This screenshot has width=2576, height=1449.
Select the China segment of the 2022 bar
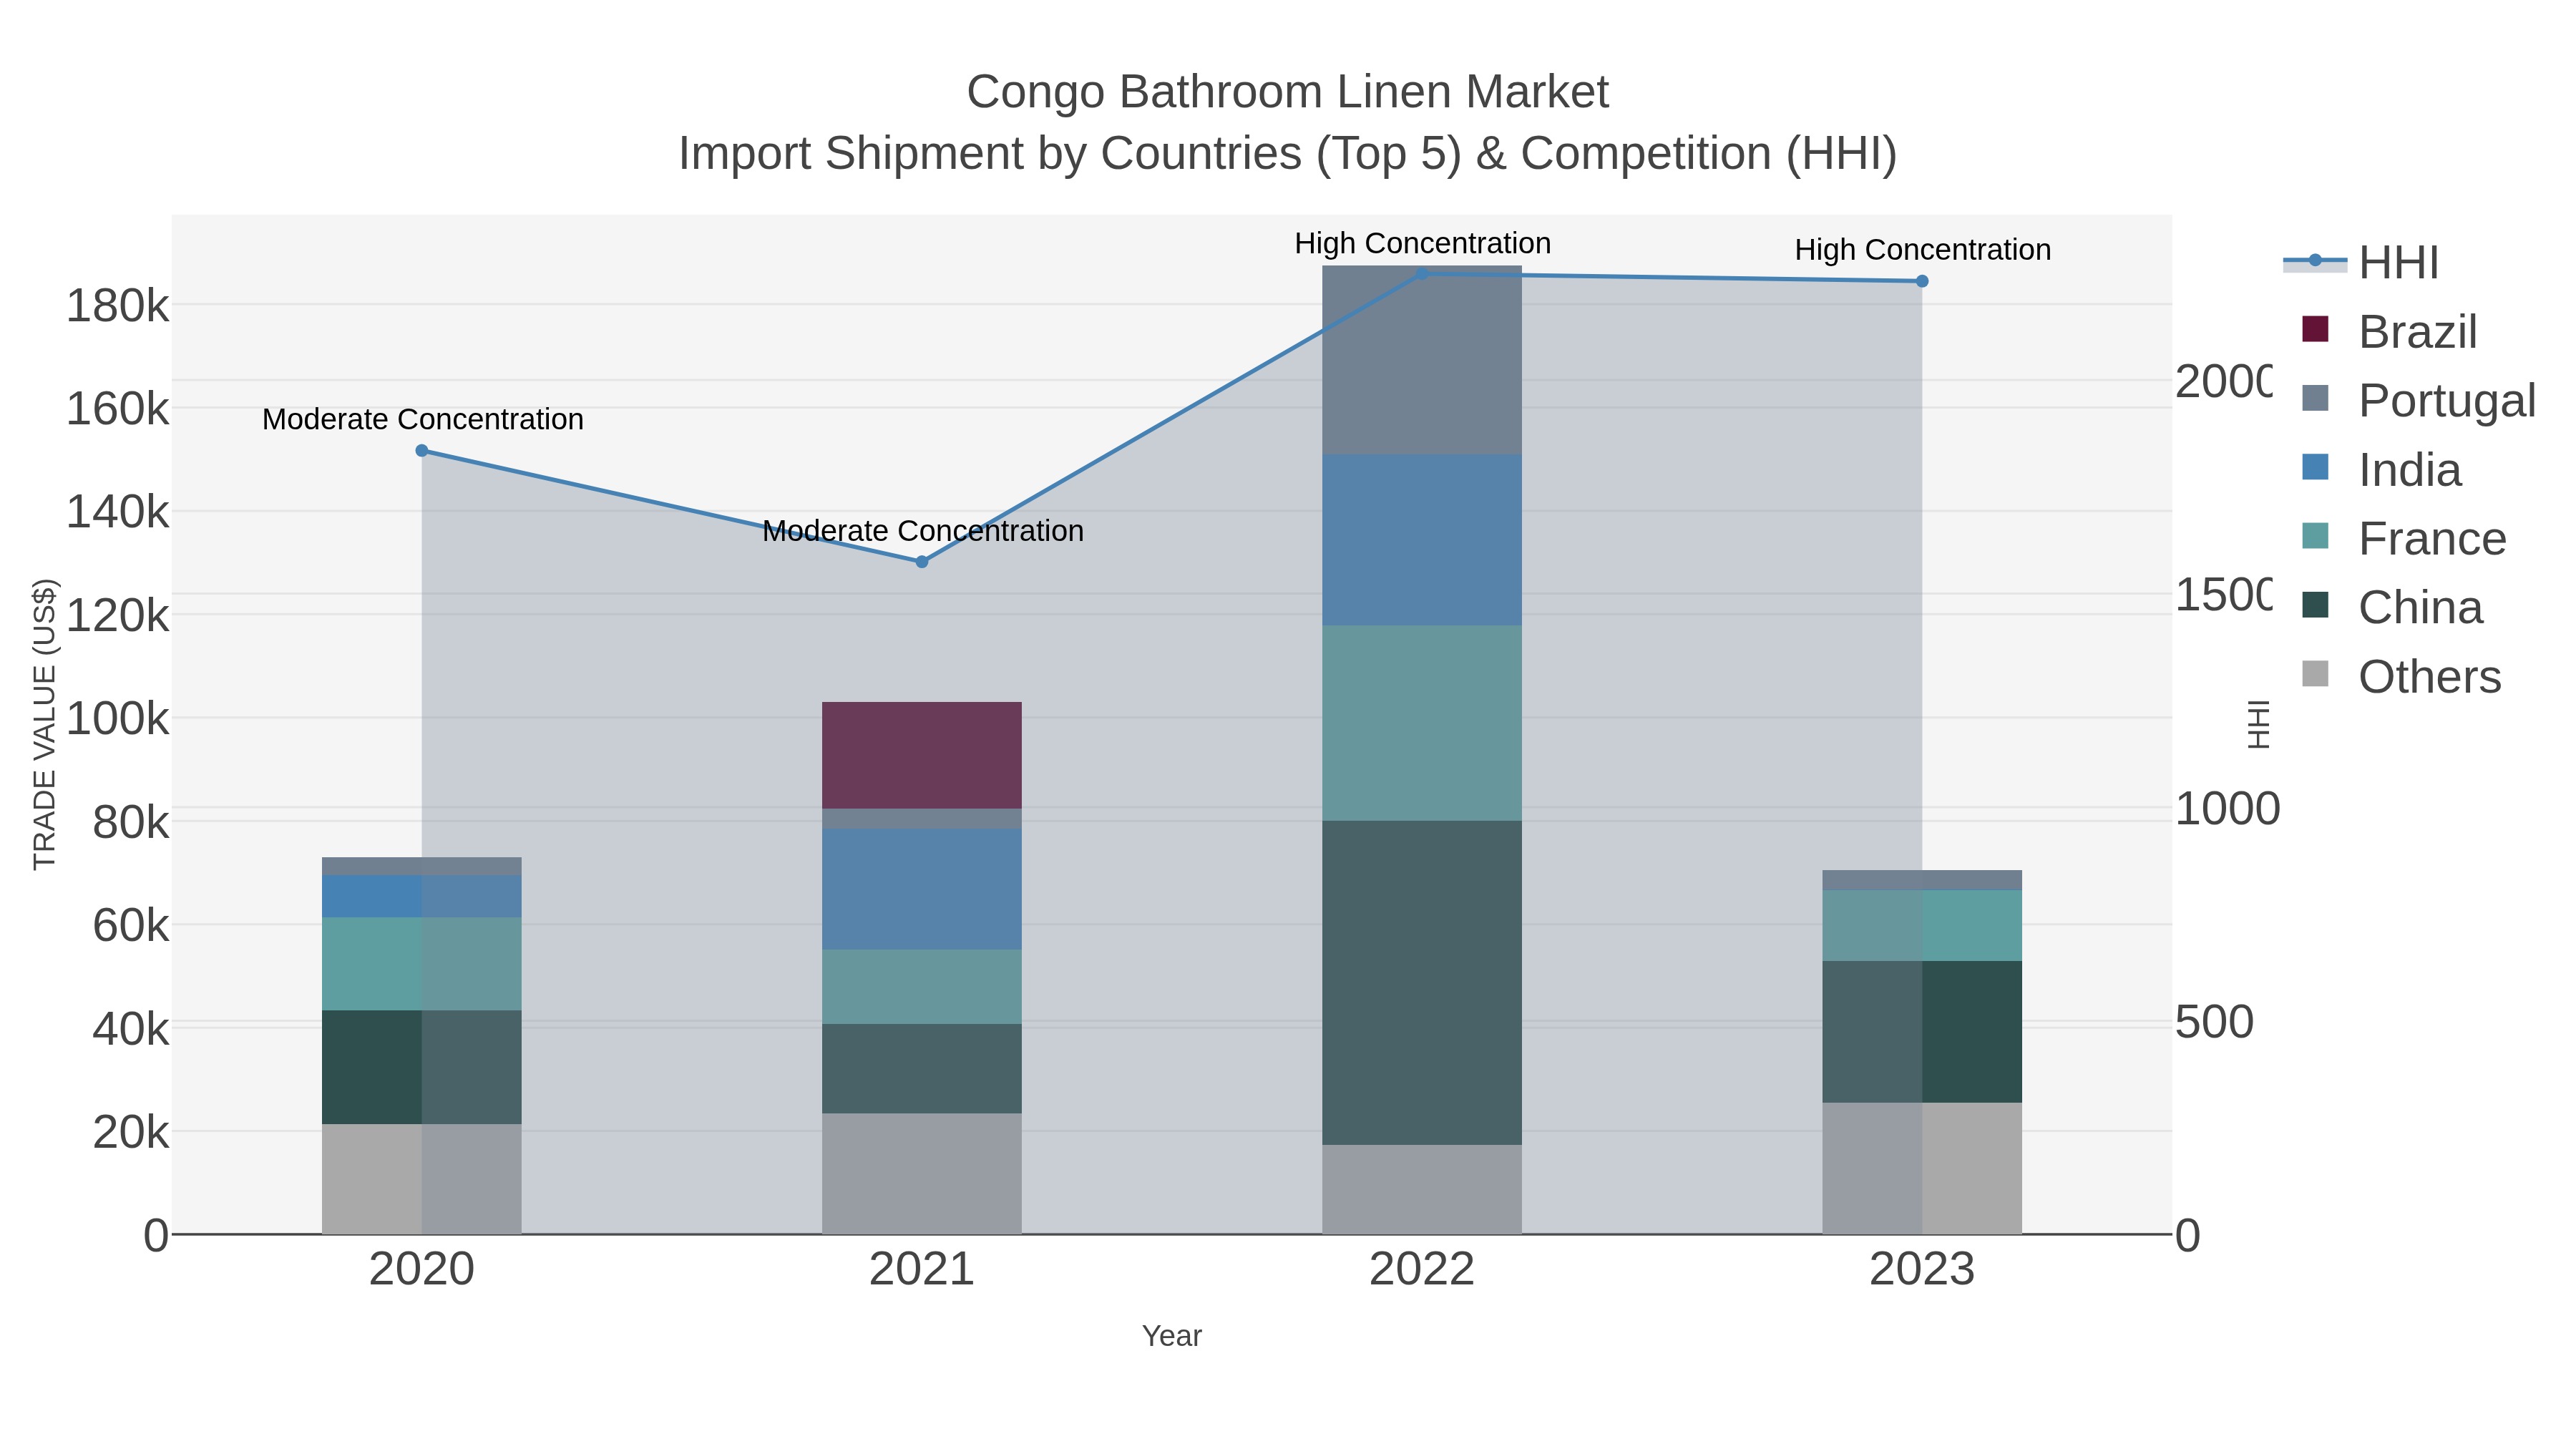(1422, 983)
